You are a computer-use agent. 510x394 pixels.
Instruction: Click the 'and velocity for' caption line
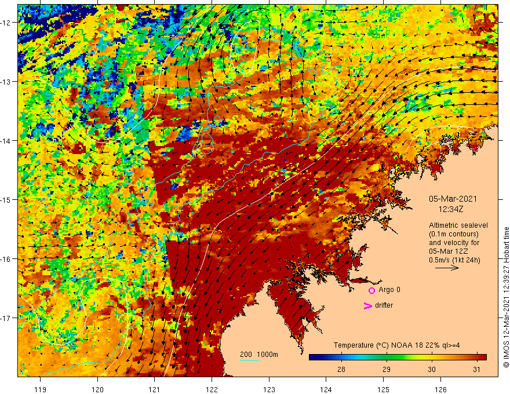[x=454, y=243]
